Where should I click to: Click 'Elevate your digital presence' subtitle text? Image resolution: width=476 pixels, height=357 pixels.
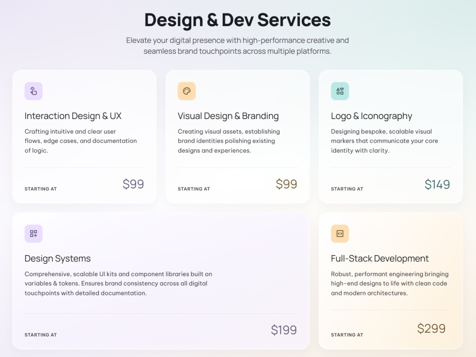tap(238, 46)
